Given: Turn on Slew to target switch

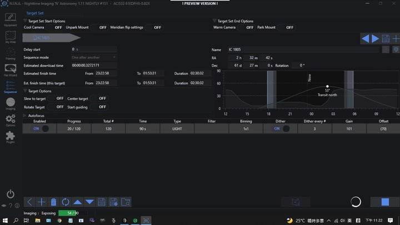Looking at the screenshot, I should pyautogui.click(x=59, y=98).
